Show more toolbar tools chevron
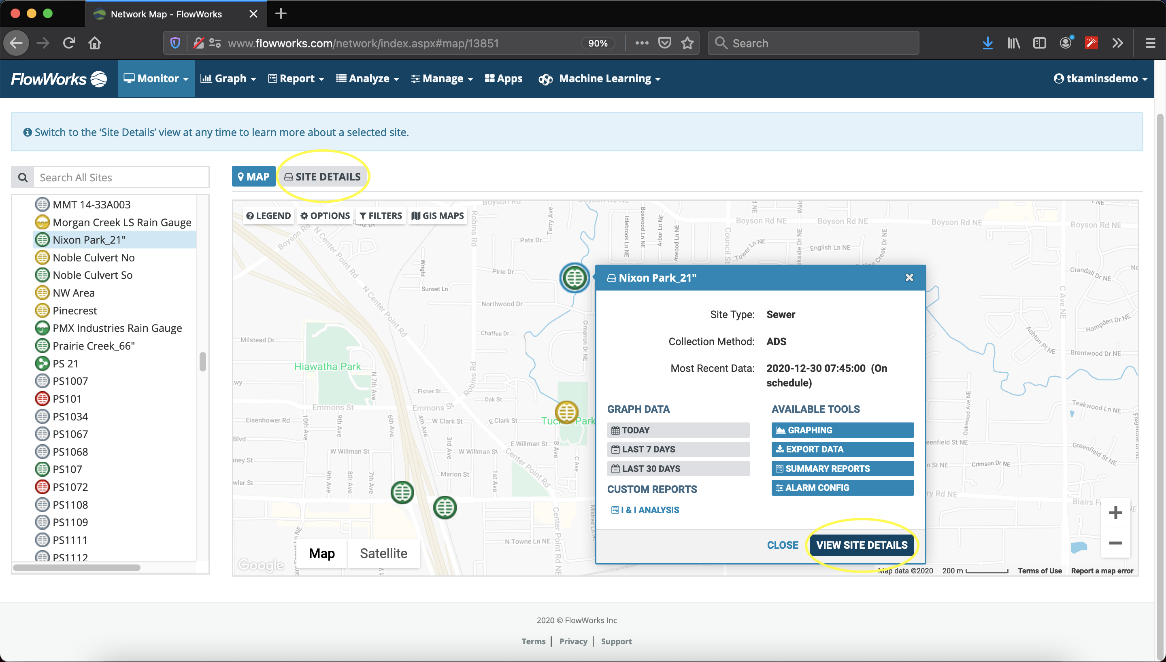Viewport: 1166px width, 662px height. pos(1118,43)
